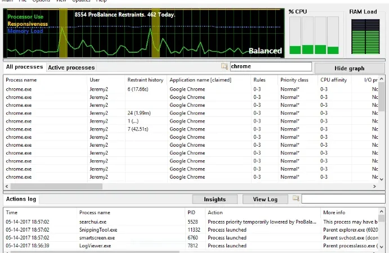
Task: Sort processes by Restraint history column
Action: (146, 80)
